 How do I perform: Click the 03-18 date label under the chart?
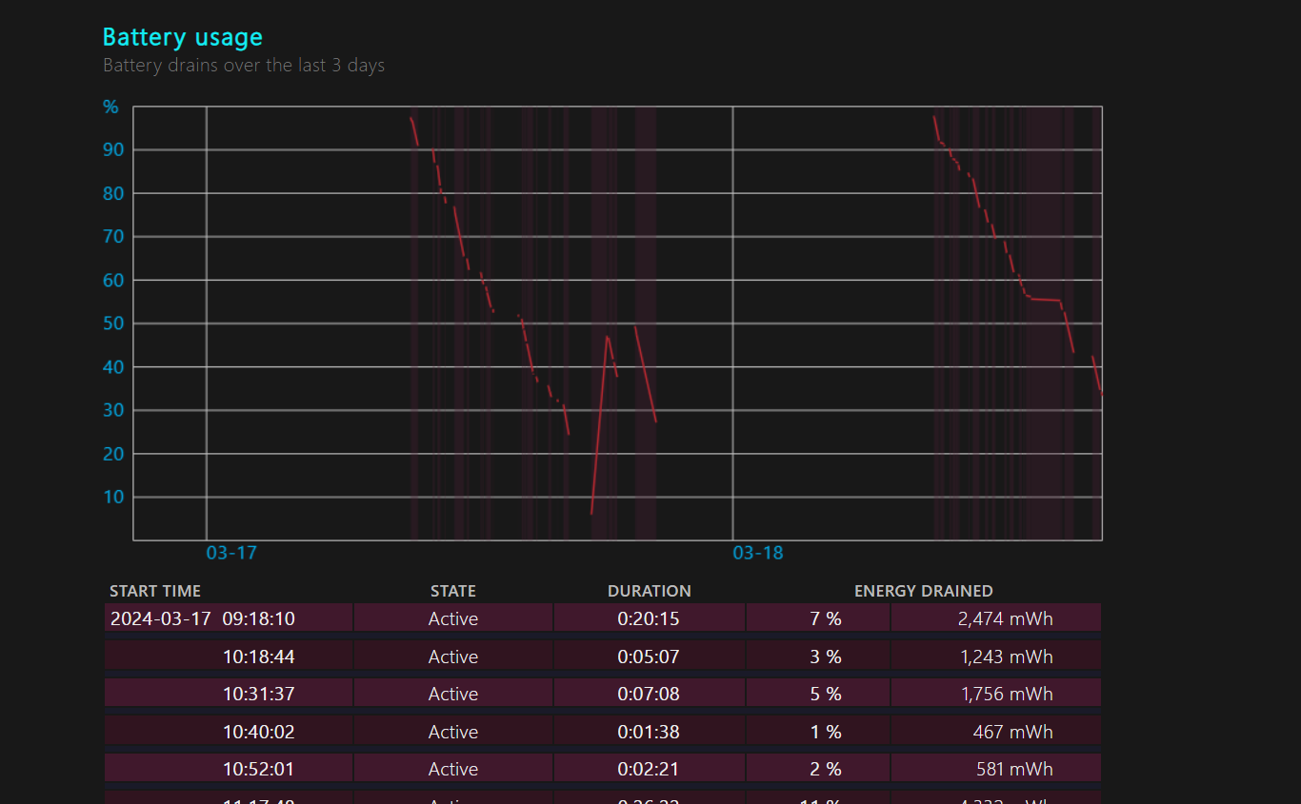pos(758,553)
